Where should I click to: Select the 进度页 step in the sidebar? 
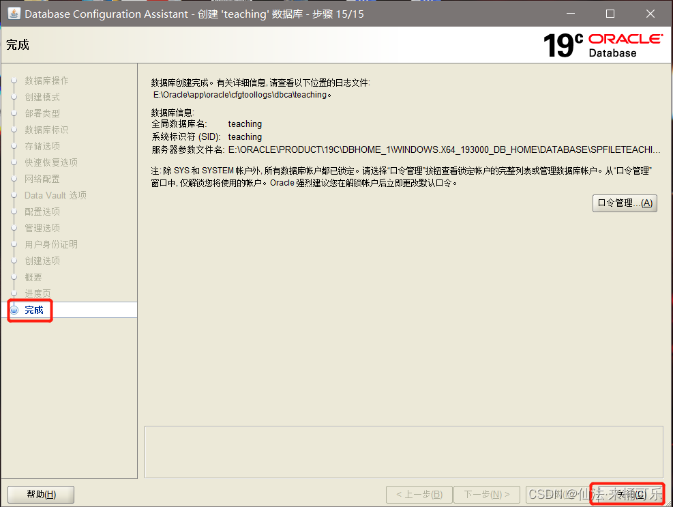point(38,293)
